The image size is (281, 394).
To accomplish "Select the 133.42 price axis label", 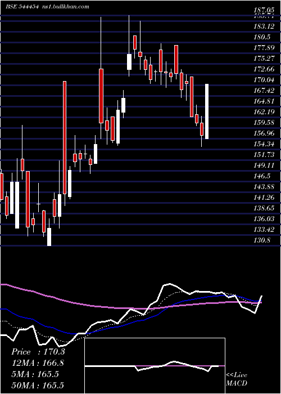I will [x=264, y=230].
